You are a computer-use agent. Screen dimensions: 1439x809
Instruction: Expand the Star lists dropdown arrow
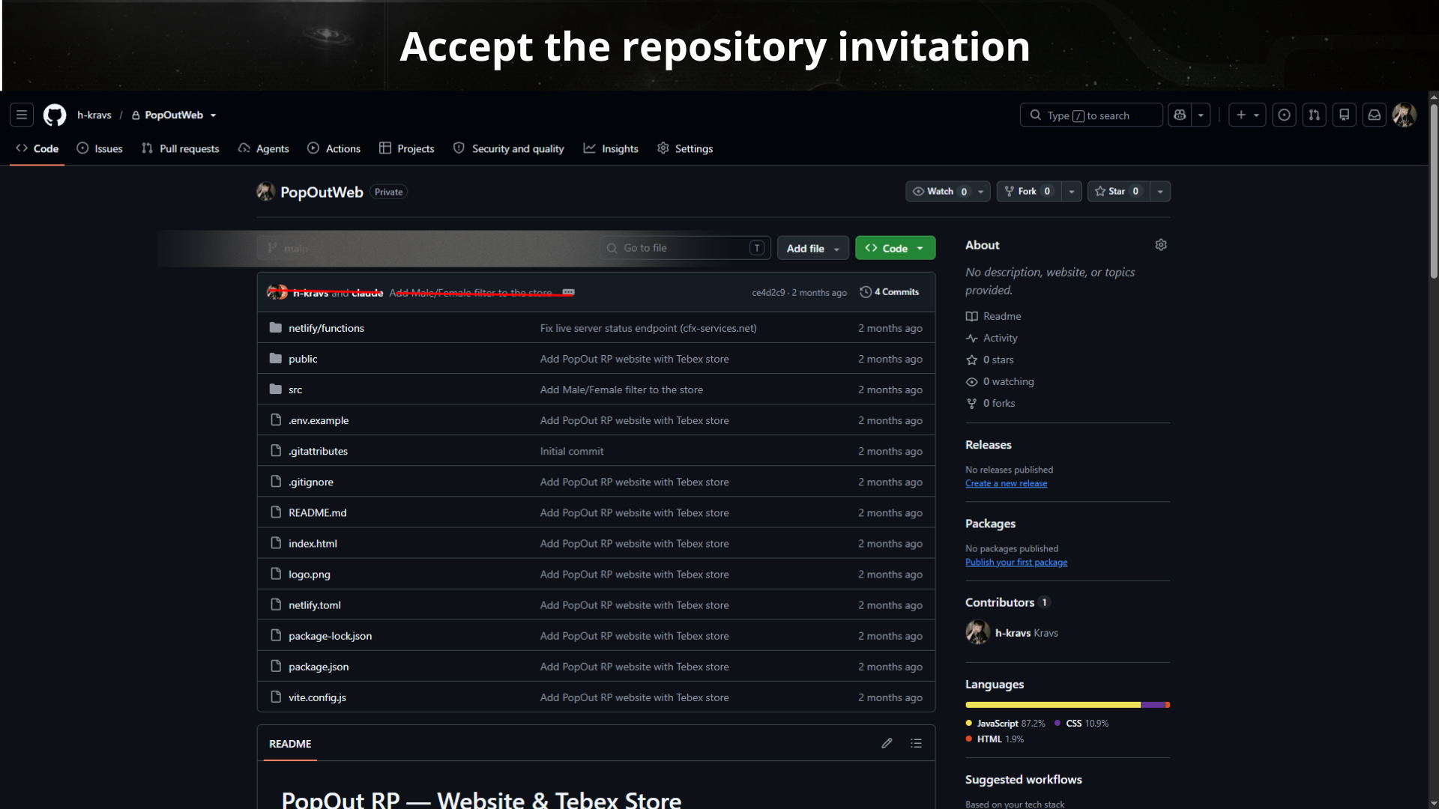(x=1160, y=192)
